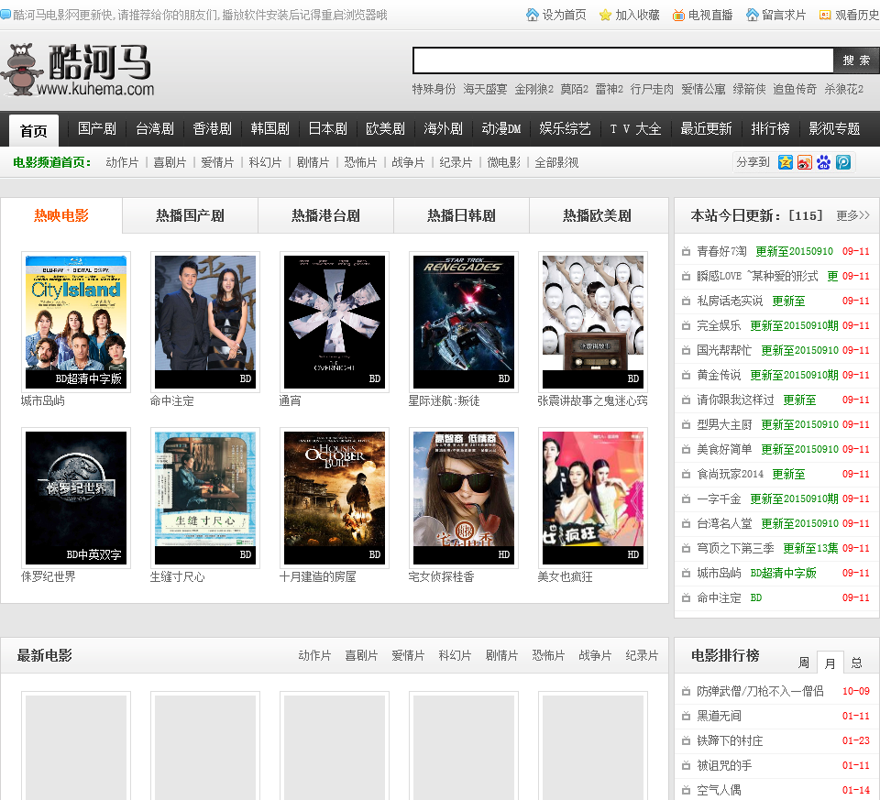Open the 韩国剧 navigation item
Screen dimensions: 880x800
[269, 129]
